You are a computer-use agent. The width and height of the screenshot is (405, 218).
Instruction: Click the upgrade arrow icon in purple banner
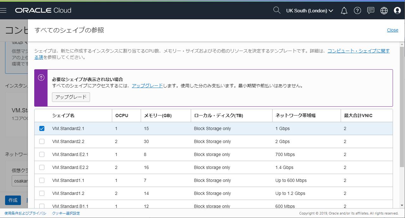pos(41,78)
